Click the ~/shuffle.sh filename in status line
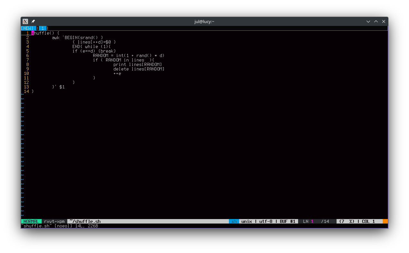Viewport: 409px width, 253px height. (x=85, y=221)
